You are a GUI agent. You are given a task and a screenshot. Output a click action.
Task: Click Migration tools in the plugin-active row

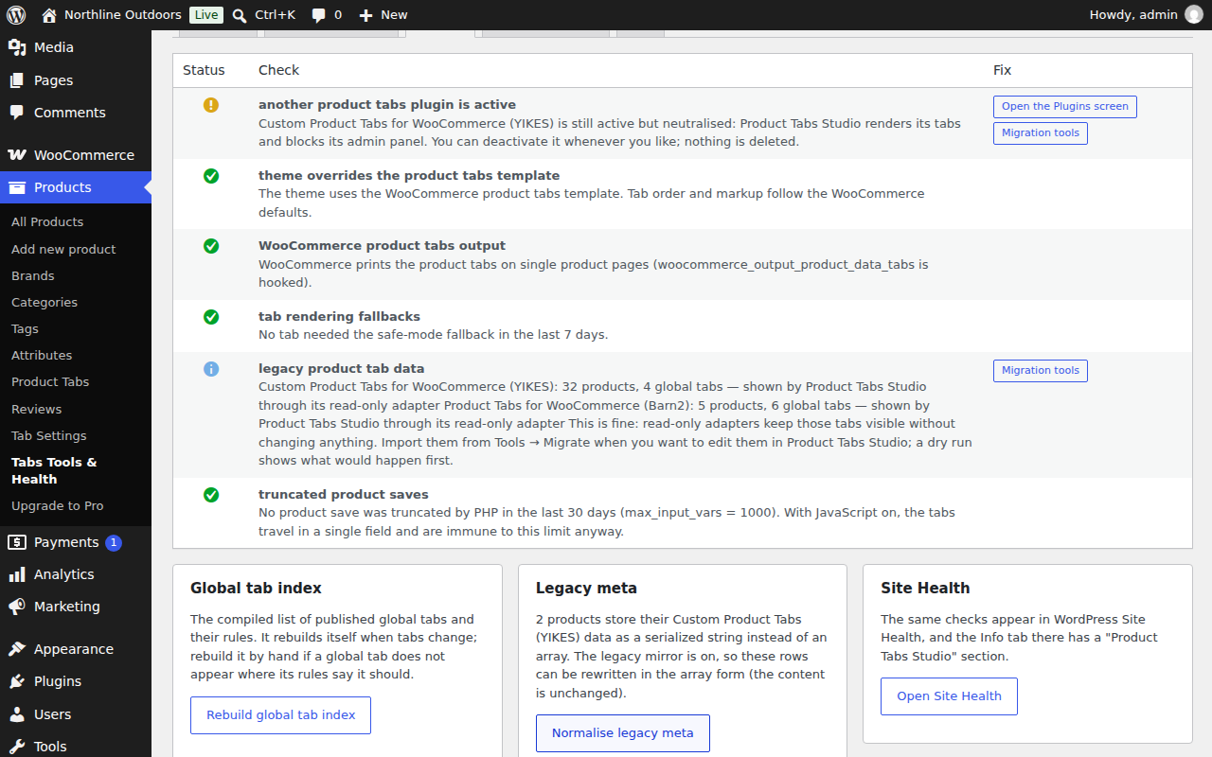1041,133
